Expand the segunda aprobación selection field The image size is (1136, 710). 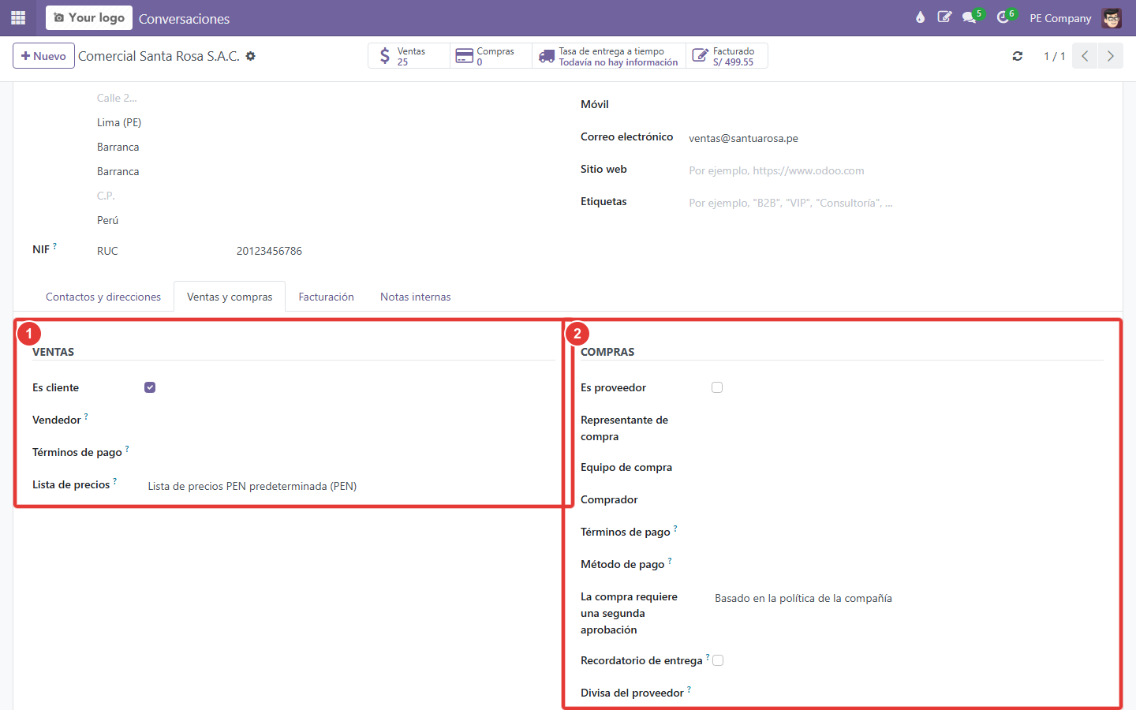click(x=907, y=598)
